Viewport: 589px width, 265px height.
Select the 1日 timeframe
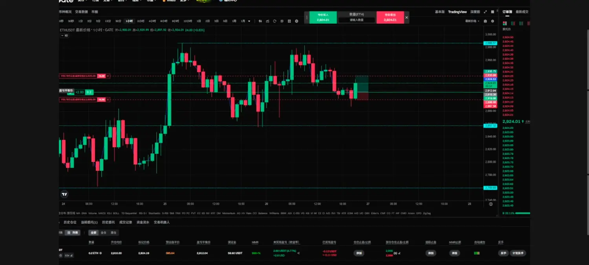coord(199,21)
